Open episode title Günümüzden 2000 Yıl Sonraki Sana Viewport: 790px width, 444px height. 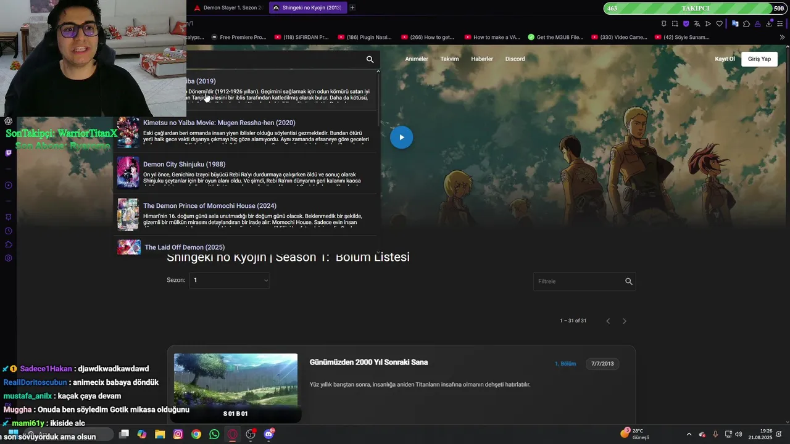(x=368, y=362)
